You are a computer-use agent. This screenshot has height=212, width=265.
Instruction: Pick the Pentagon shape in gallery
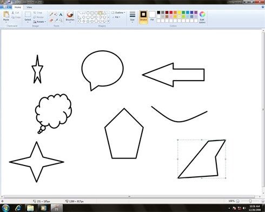click(x=88, y=17)
